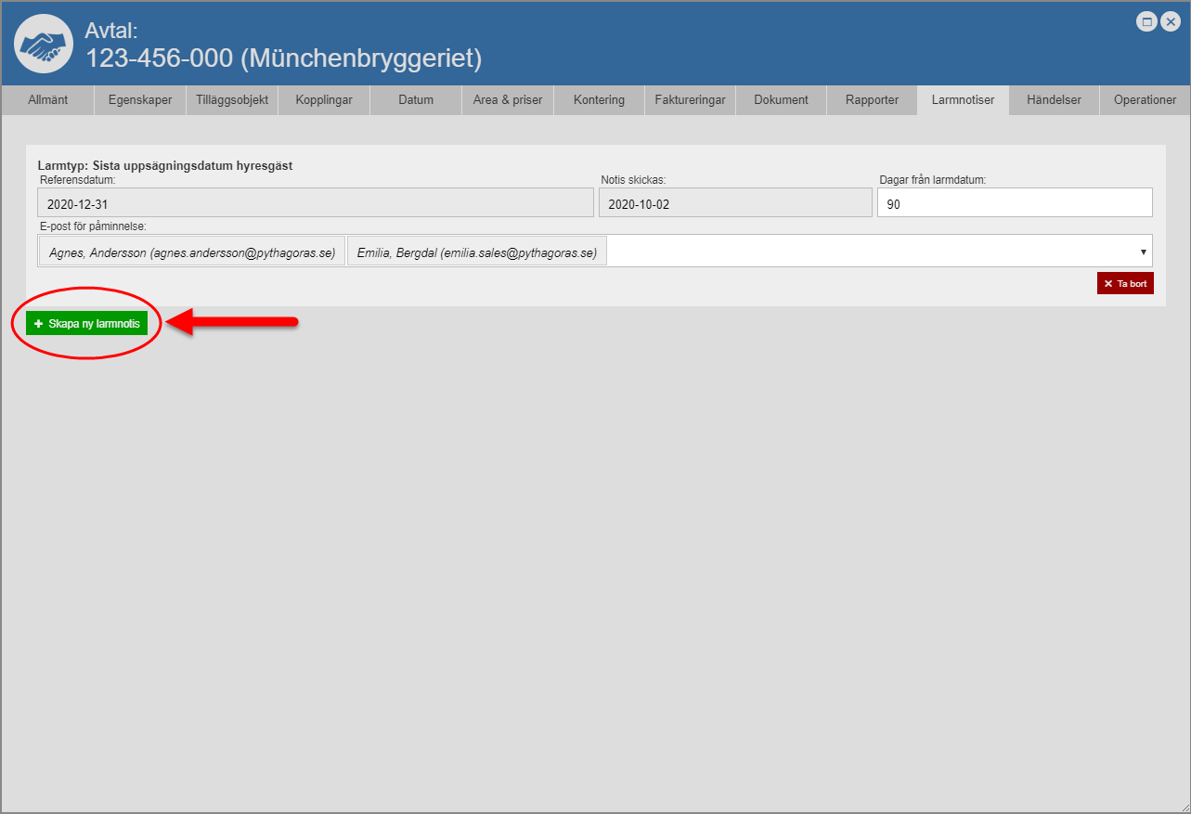Show the Dokument tab
Image resolution: width=1191 pixels, height=814 pixels.
pyautogui.click(x=781, y=100)
